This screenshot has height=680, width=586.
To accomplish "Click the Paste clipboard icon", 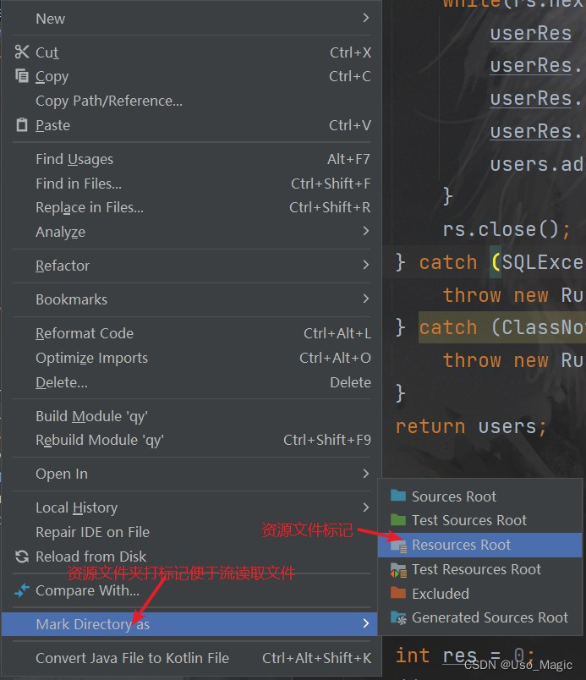I will click(22, 125).
